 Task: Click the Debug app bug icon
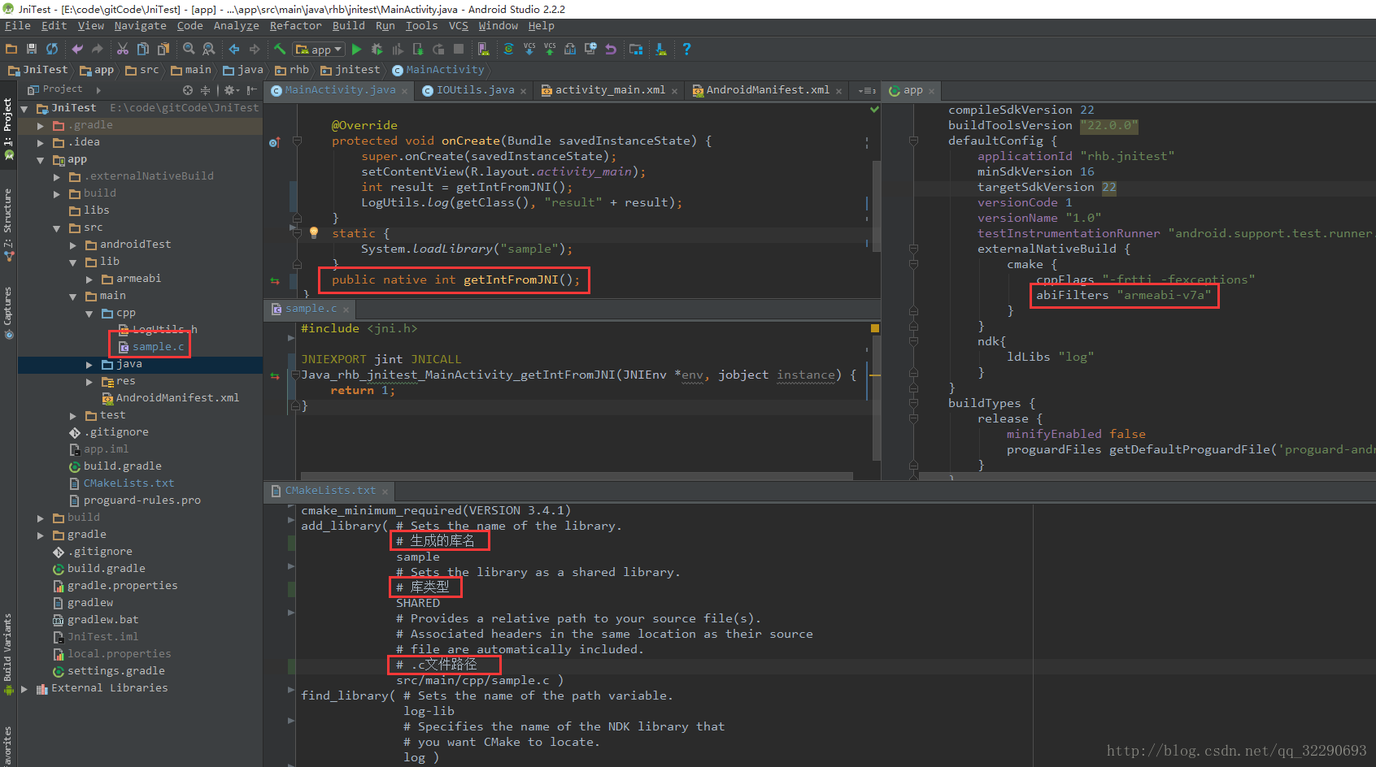[377, 49]
